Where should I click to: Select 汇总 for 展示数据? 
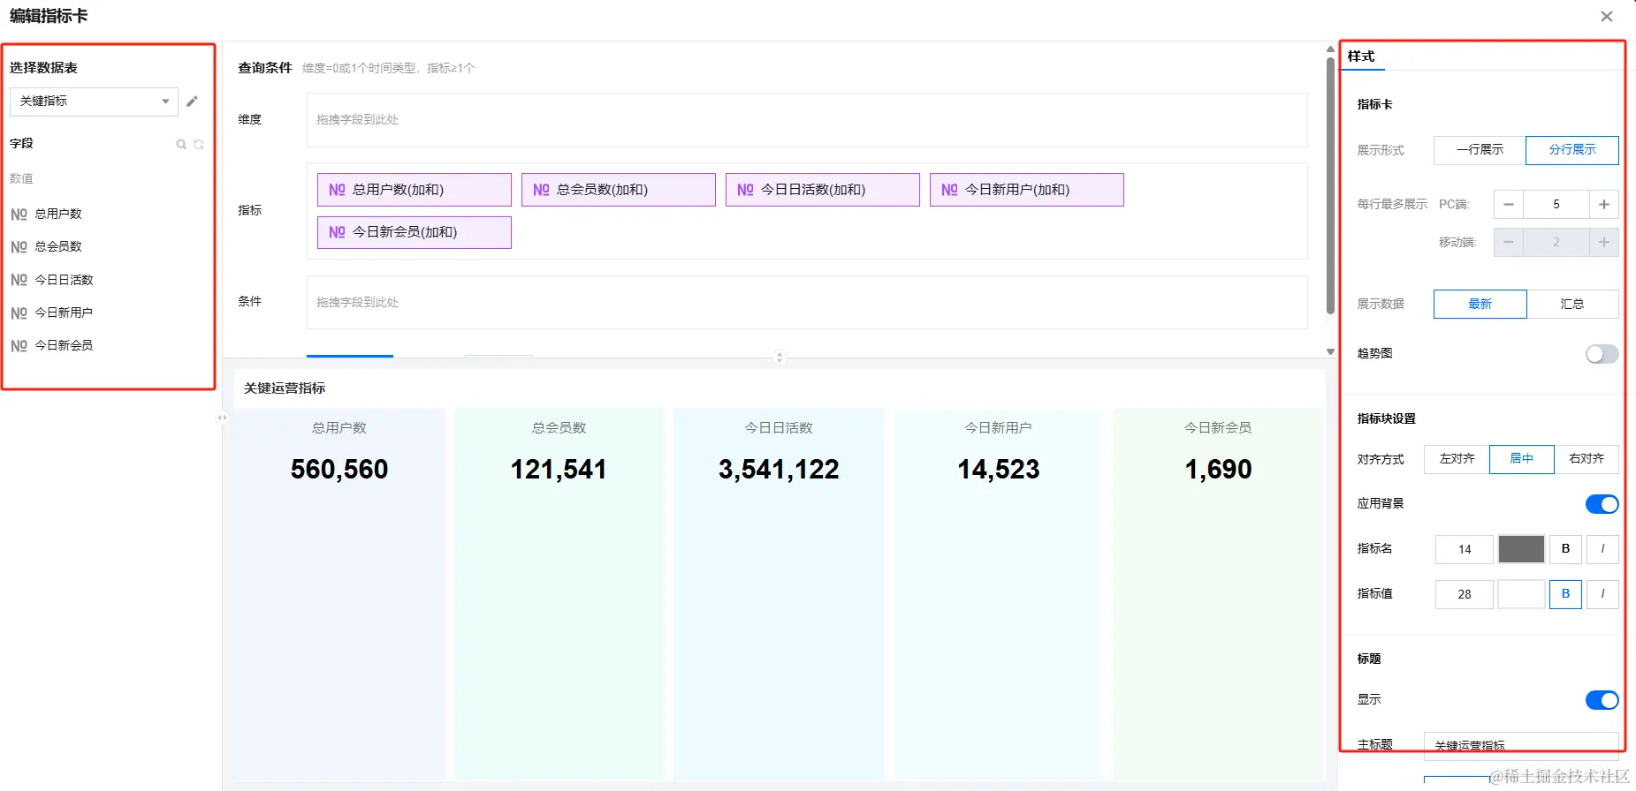[1572, 304]
